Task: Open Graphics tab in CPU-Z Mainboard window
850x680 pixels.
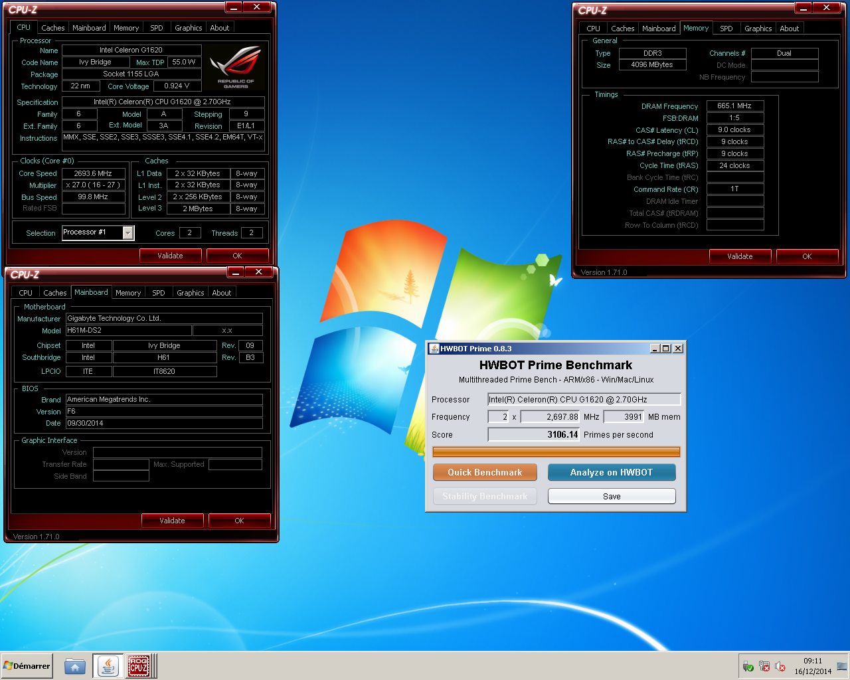Action: 191,293
